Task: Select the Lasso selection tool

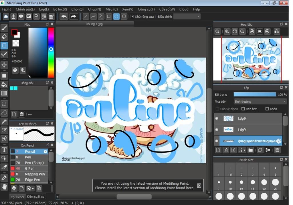Action: point(4,113)
